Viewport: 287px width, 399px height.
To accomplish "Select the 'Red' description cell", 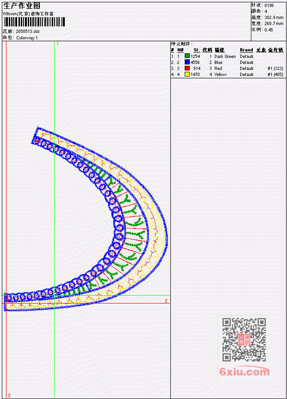I will click(218, 69).
